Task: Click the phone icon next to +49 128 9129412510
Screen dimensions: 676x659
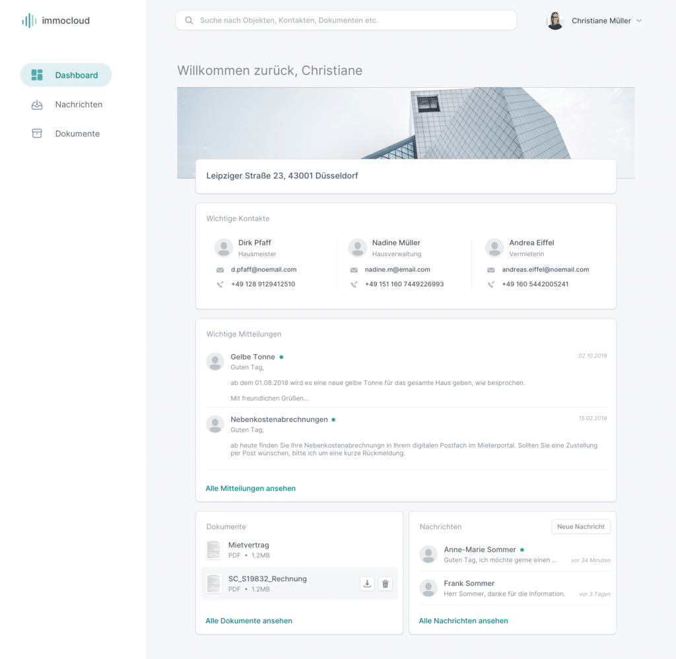Action: pyautogui.click(x=220, y=285)
